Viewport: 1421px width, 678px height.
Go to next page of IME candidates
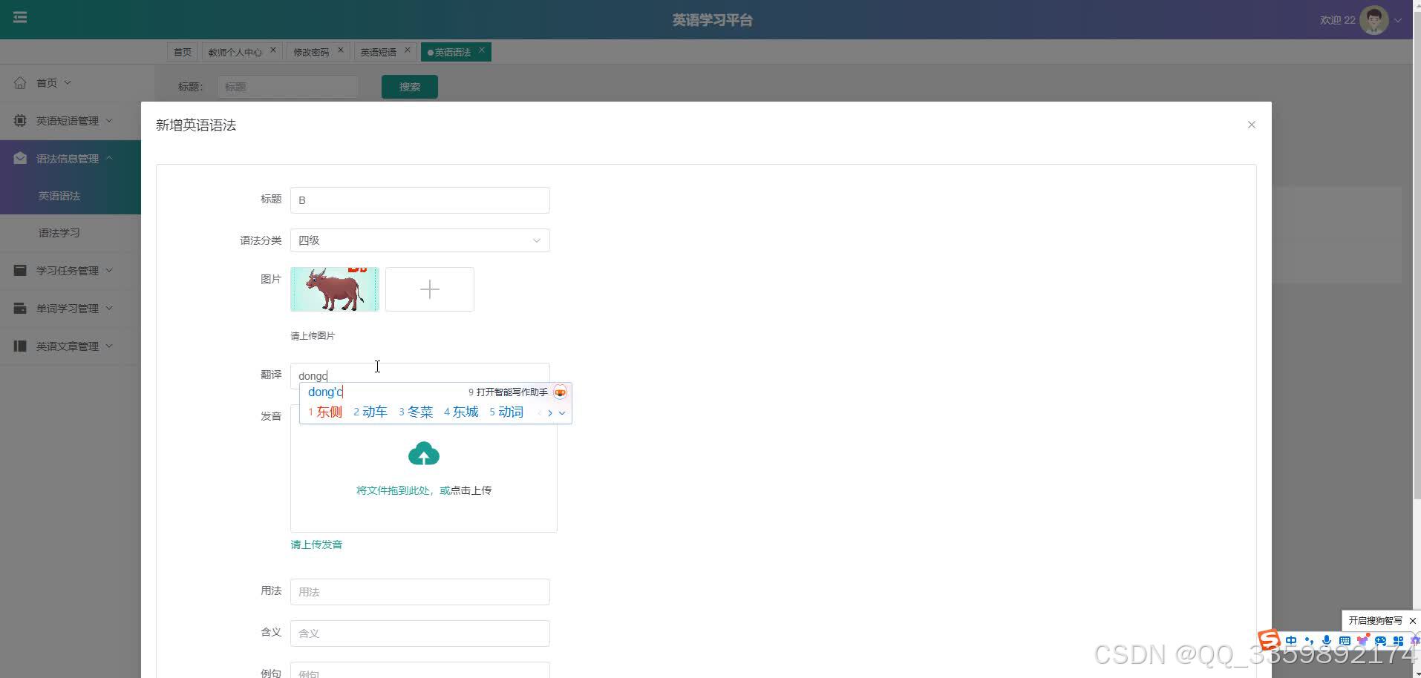pyautogui.click(x=550, y=413)
